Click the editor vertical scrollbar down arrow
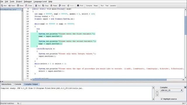This screenshot has height=105, width=187. (x=186, y=77)
